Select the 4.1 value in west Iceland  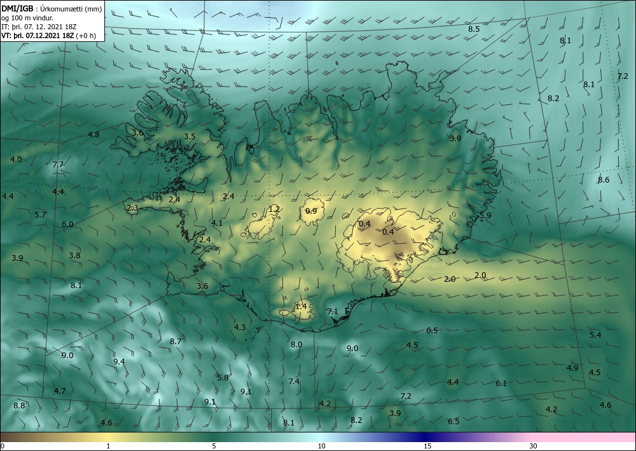coord(217,223)
